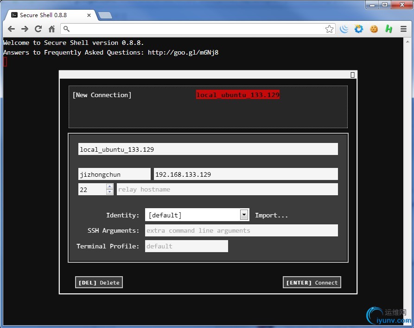This screenshot has height=328, width=414.
Task: Select the Secure Shell 0.8.8 tab
Action: [51, 15]
